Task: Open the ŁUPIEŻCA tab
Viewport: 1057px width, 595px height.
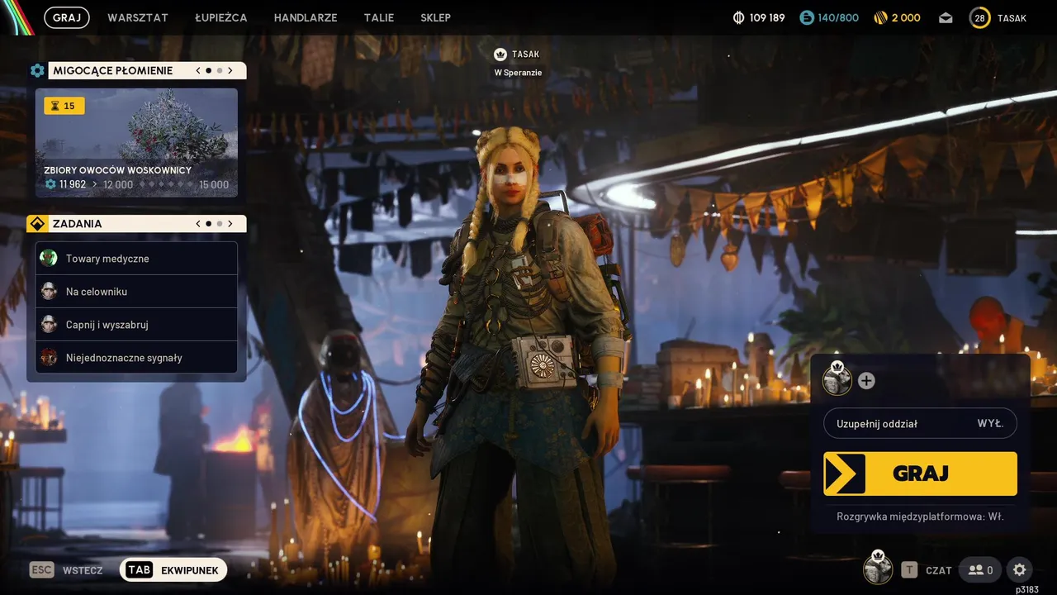Action: pos(220,17)
